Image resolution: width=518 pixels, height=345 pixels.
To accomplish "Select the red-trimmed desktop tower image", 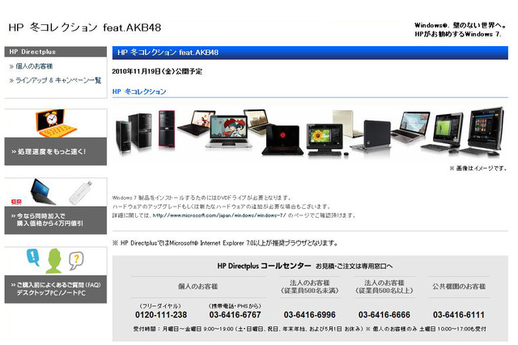I will (167, 129).
